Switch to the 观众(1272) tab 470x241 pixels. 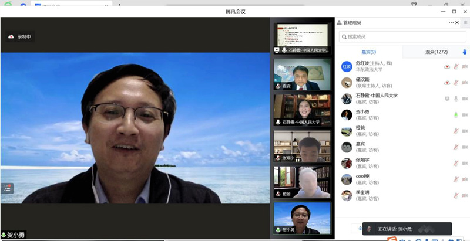point(436,52)
